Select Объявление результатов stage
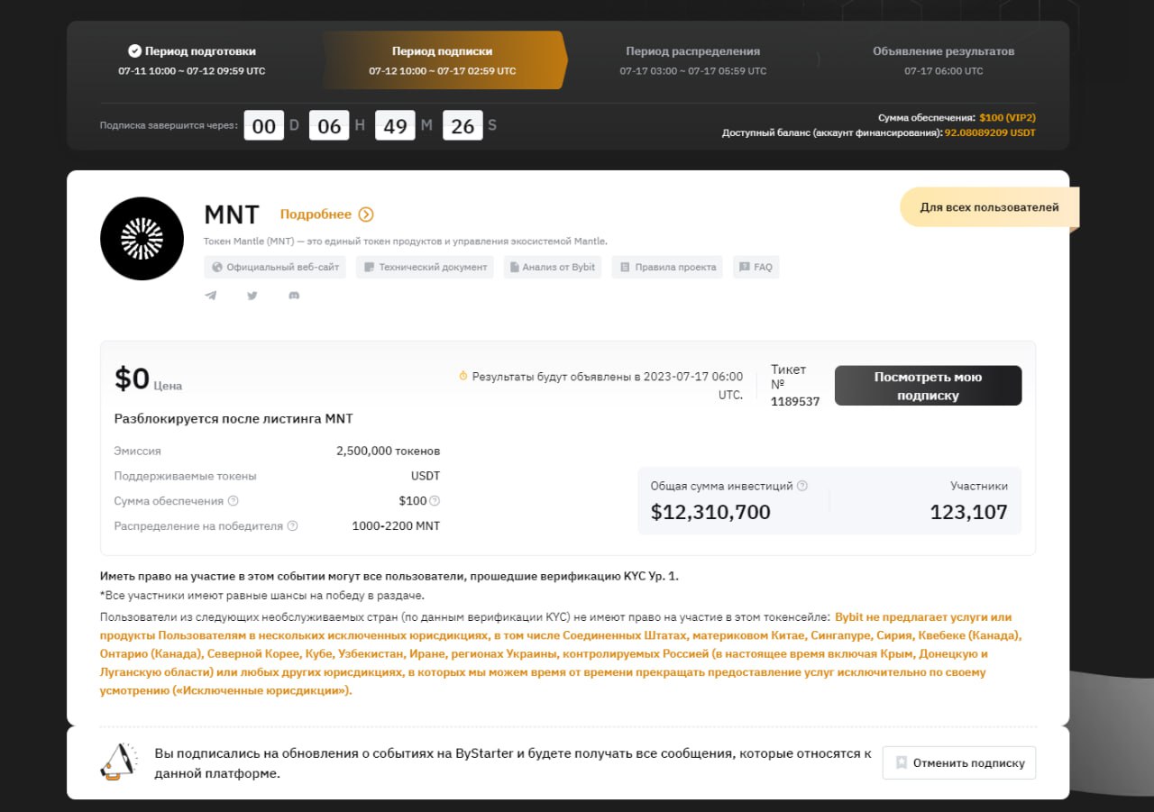This screenshot has height=812, width=1154. click(x=943, y=59)
